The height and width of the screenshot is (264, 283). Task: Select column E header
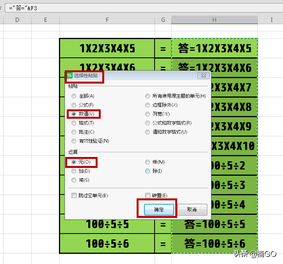[46, 20]
